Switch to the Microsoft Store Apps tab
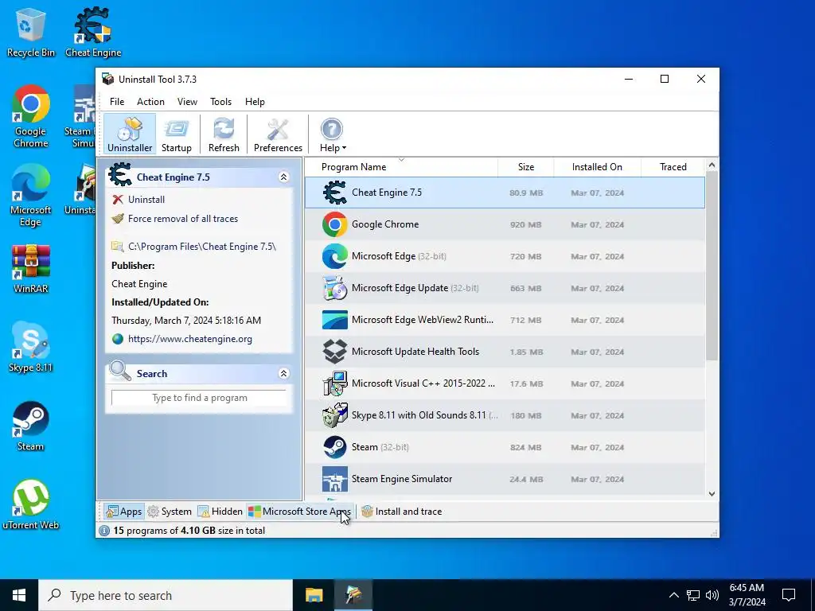 point(300,512)
